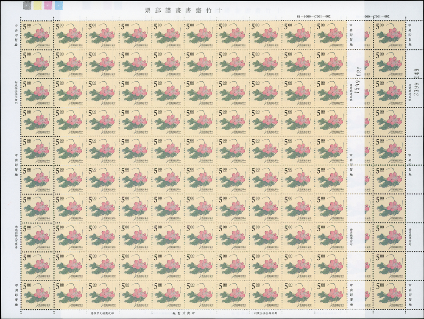Click the bottom-center margin text 廠製印央中

(187, 313)
